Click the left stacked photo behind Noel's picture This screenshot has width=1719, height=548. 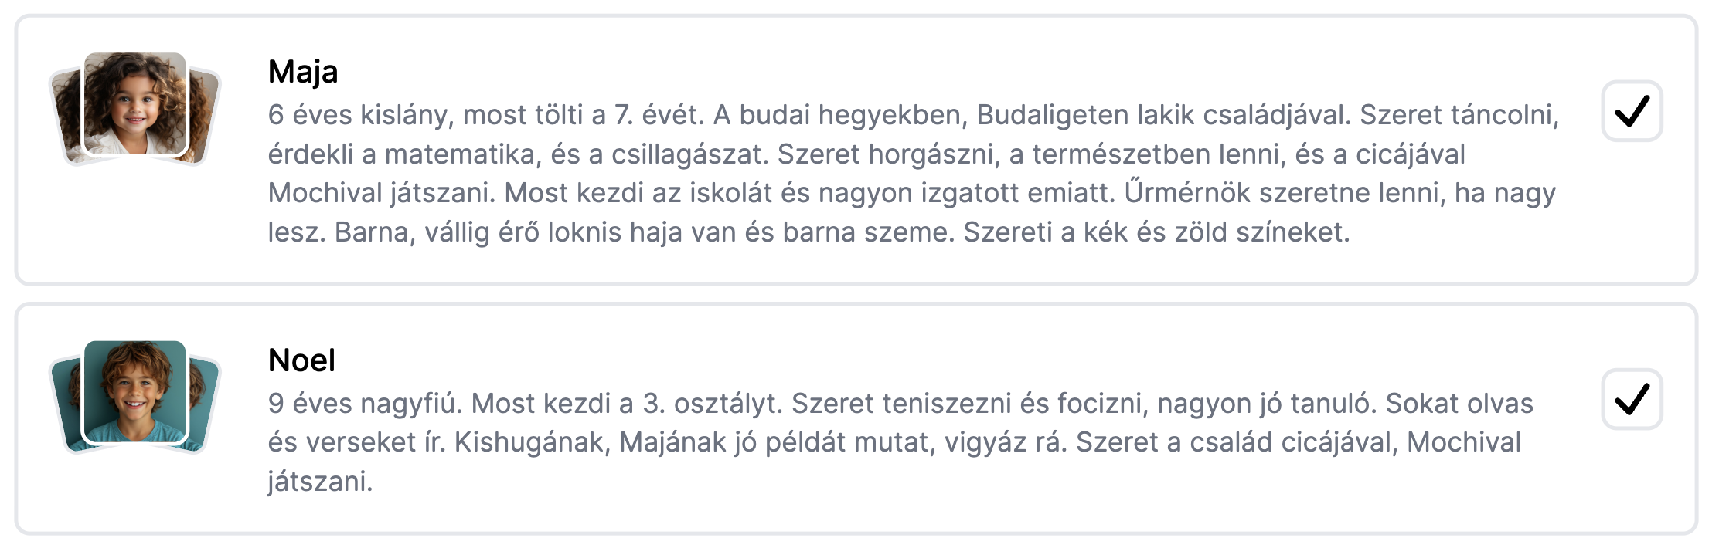coord(66,404)
